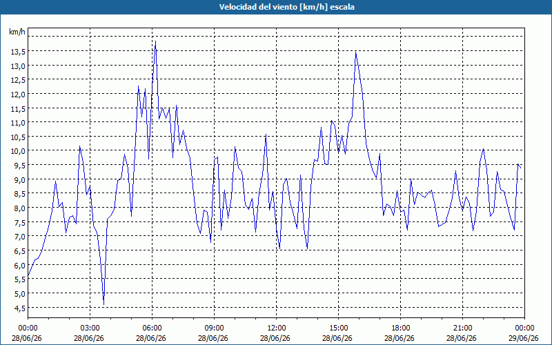Select the y-axis value 5,5
Screen dimensions: 552x345
pos(19,279)
